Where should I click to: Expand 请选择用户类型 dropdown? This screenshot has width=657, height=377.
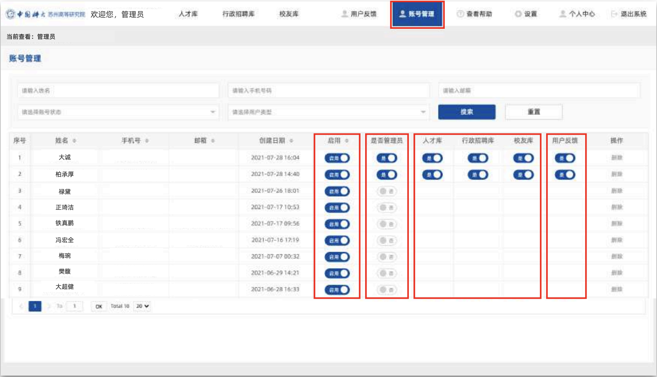tap(328, 112)
